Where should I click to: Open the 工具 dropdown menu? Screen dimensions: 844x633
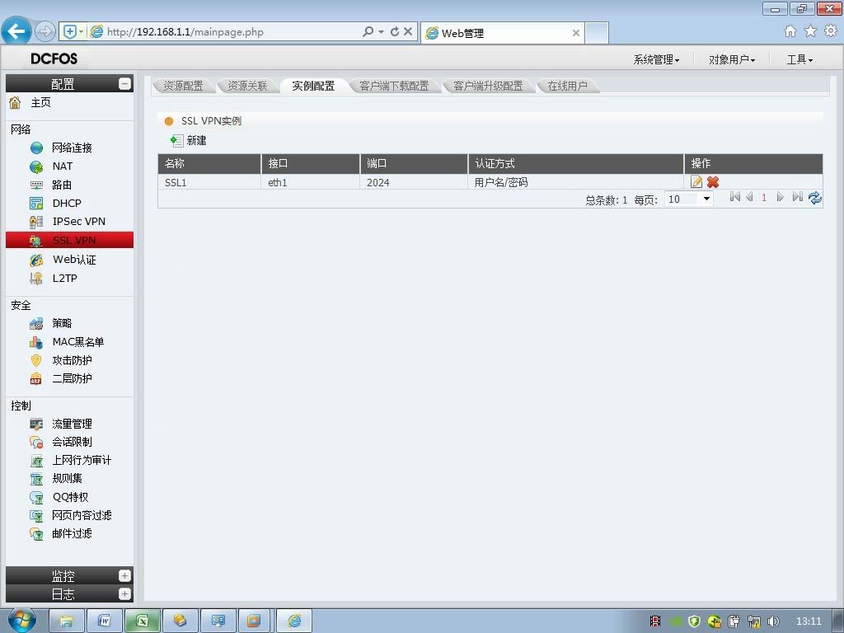click(799, 59)
